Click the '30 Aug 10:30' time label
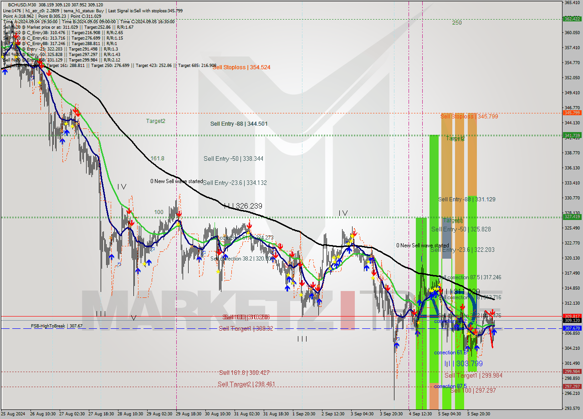 pyautogui.click(x=218, y=414)
